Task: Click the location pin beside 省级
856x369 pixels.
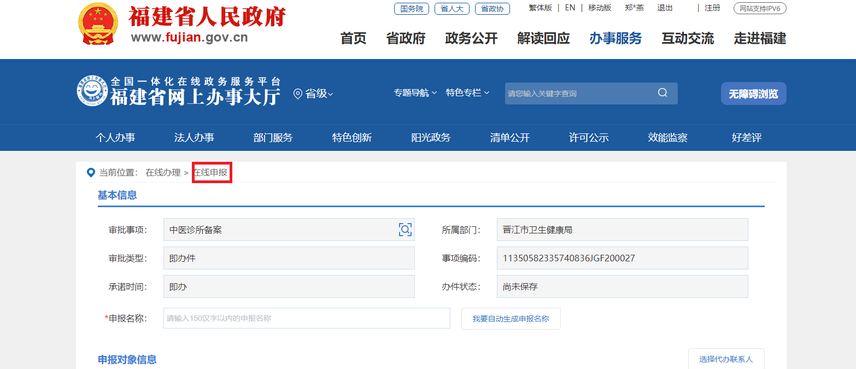Action: 298,94
